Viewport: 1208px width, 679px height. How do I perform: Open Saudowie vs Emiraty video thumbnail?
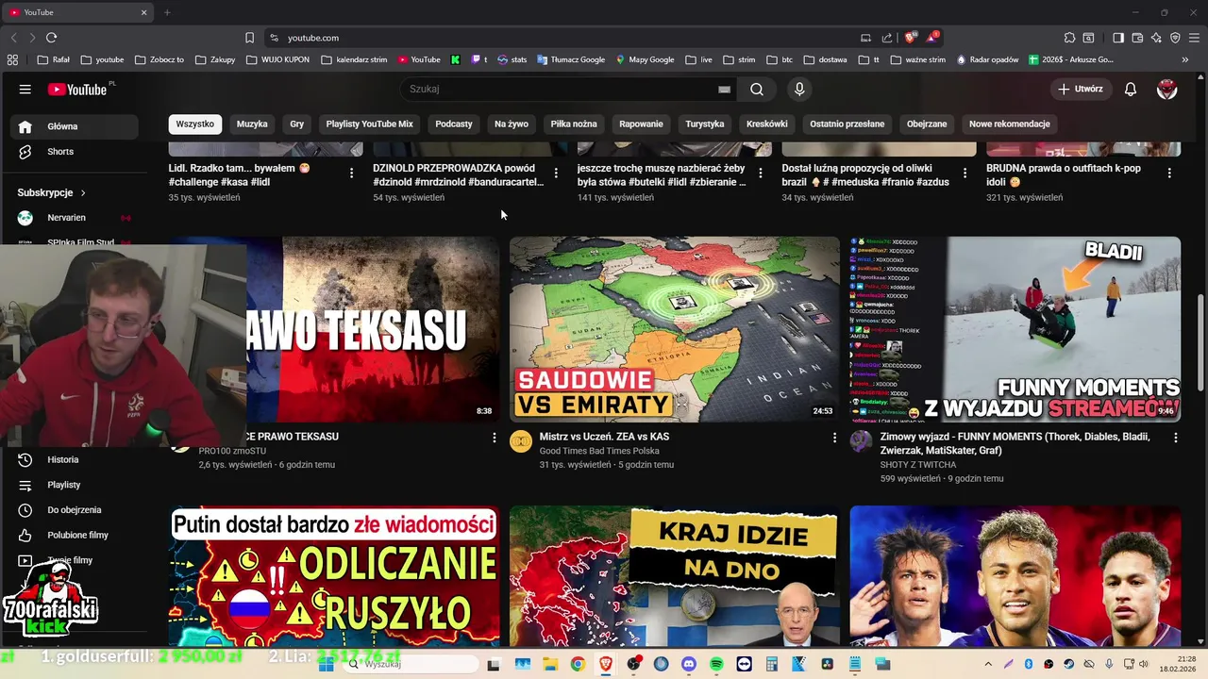675,329
